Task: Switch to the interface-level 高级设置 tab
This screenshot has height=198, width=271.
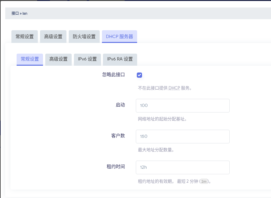Action: 53,37
